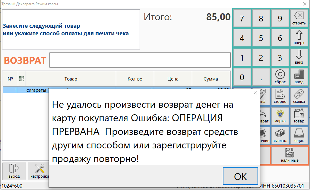
Task: Click the вниз down arrow button
Action: pos(299,57)
